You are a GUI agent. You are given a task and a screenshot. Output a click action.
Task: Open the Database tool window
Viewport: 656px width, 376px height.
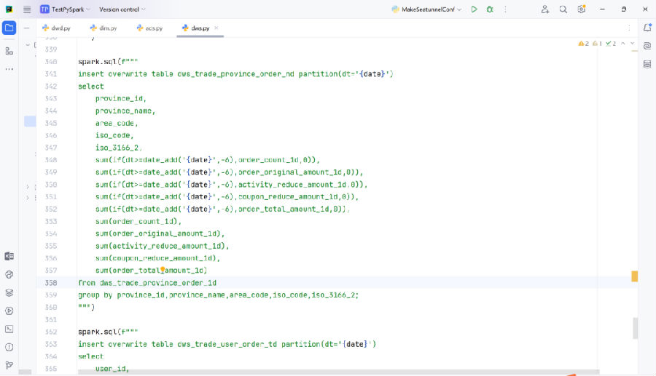pyautogui.click(x=647, y=64)
